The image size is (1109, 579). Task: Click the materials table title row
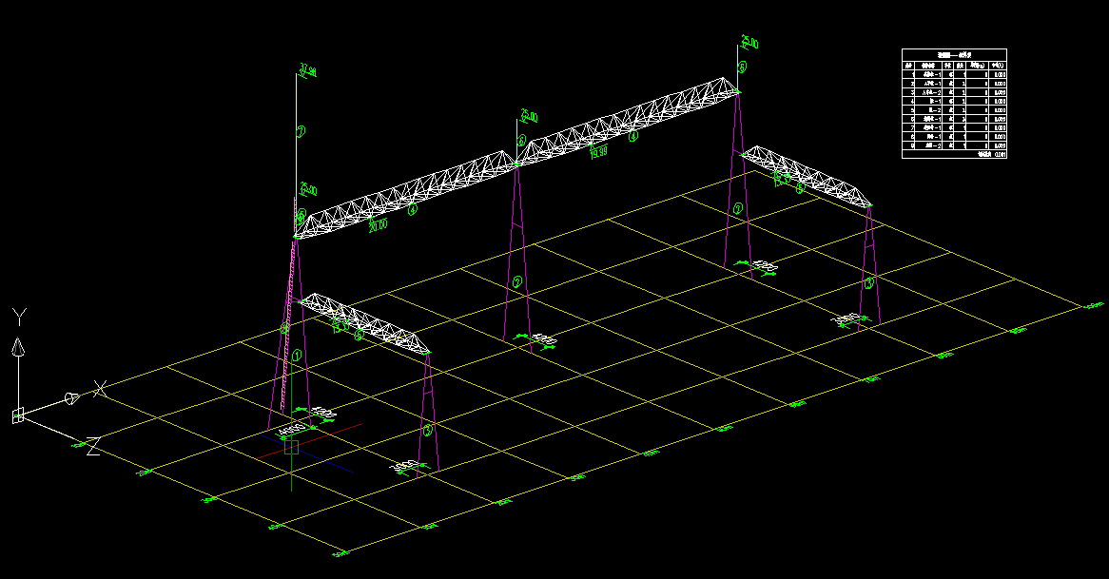click(x=954, y=54)
